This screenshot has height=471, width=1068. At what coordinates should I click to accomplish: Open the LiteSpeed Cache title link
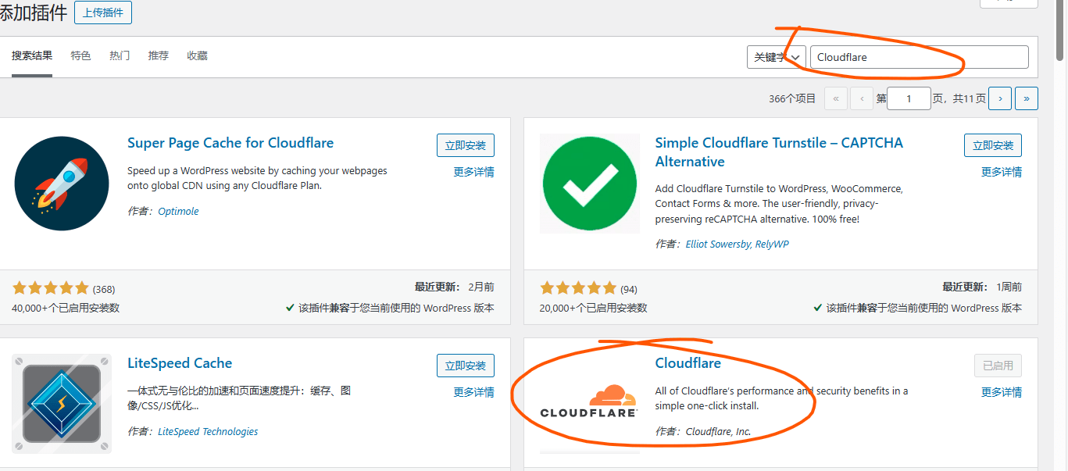tap(180, 363)
